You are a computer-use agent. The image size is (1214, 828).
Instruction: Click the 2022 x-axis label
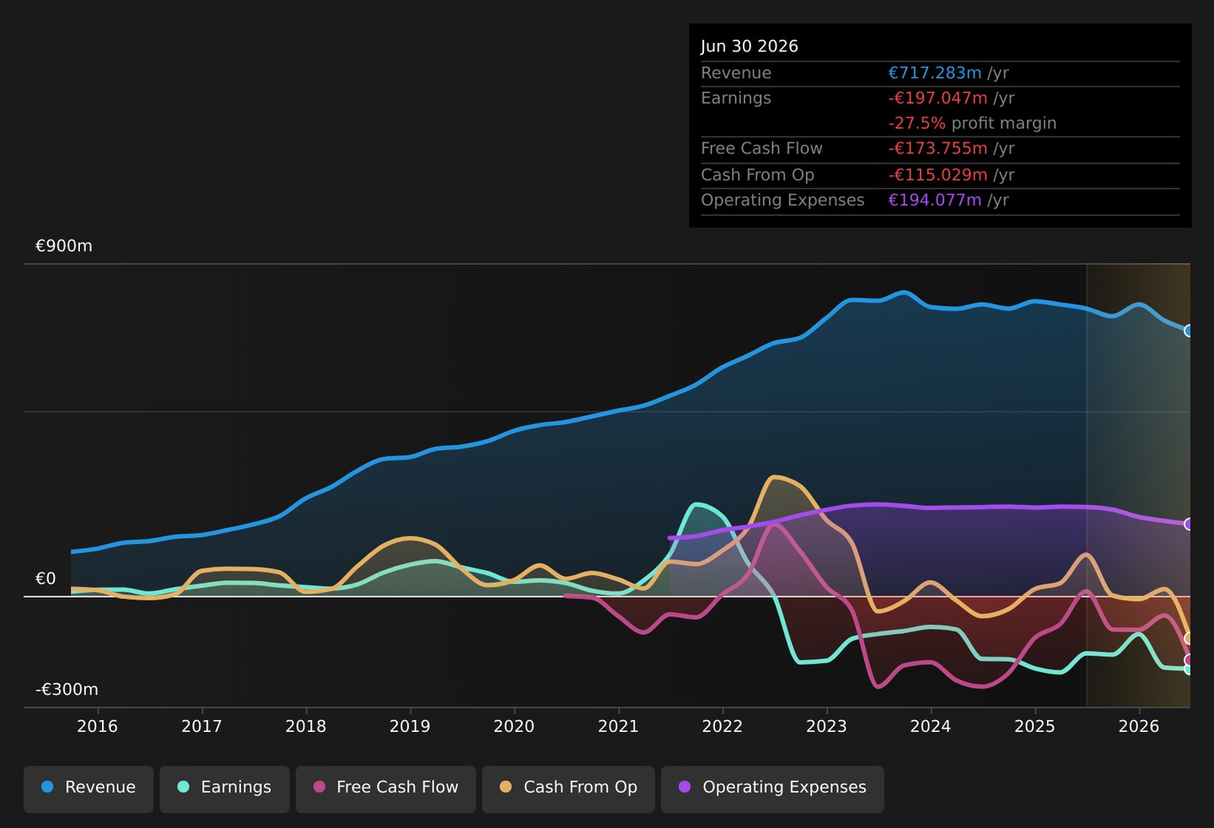(x=722, y=727)
